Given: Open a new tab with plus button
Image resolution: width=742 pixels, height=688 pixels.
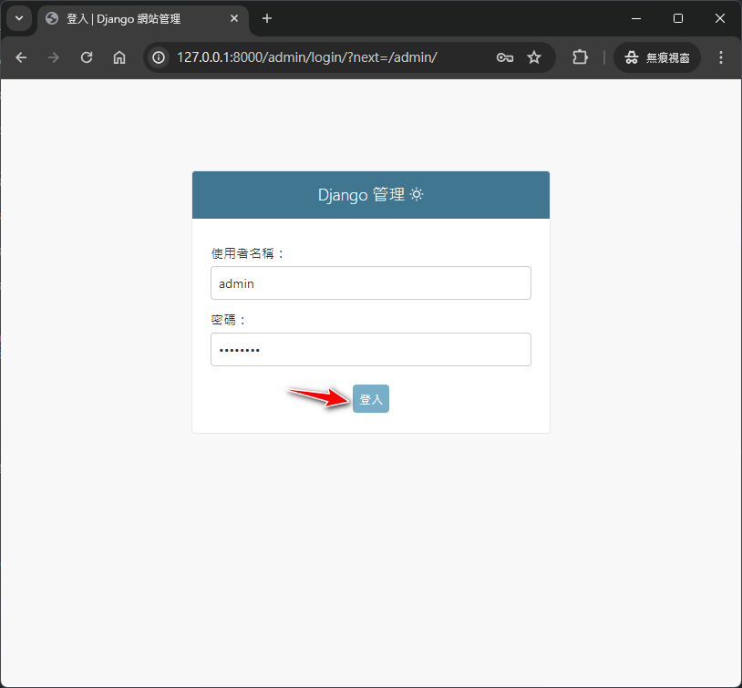Looking at the screenshot, I should tap(267, 18).
